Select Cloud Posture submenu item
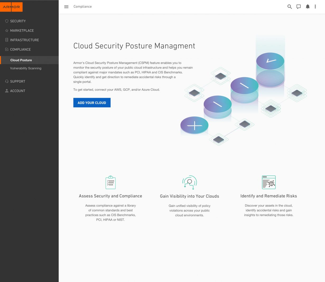This screenshot has height=282, width=325. click(x=29, y=60)
